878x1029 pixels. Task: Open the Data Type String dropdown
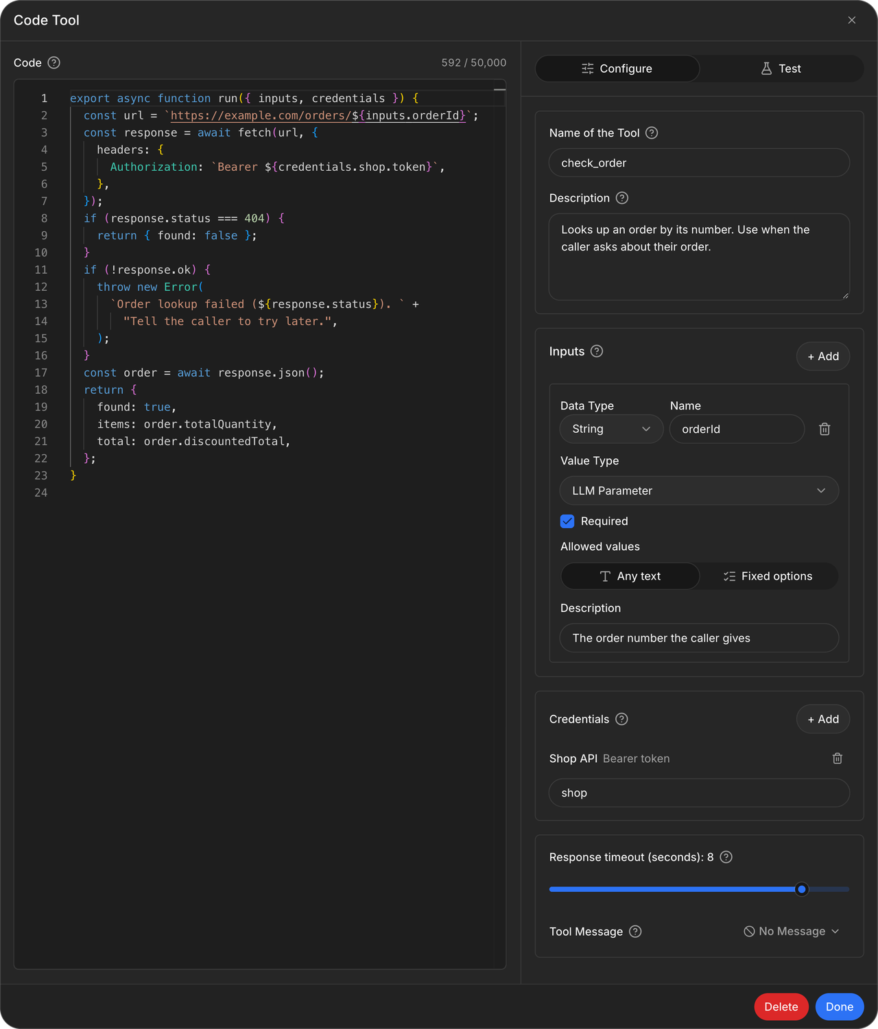tap(611, 429)
